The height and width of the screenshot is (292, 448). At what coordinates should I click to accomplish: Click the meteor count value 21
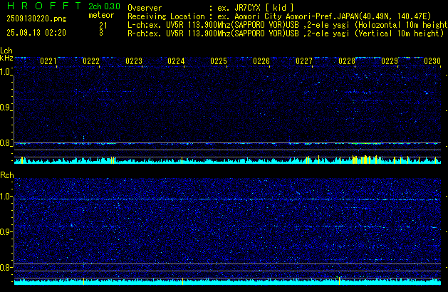[103, 26]
